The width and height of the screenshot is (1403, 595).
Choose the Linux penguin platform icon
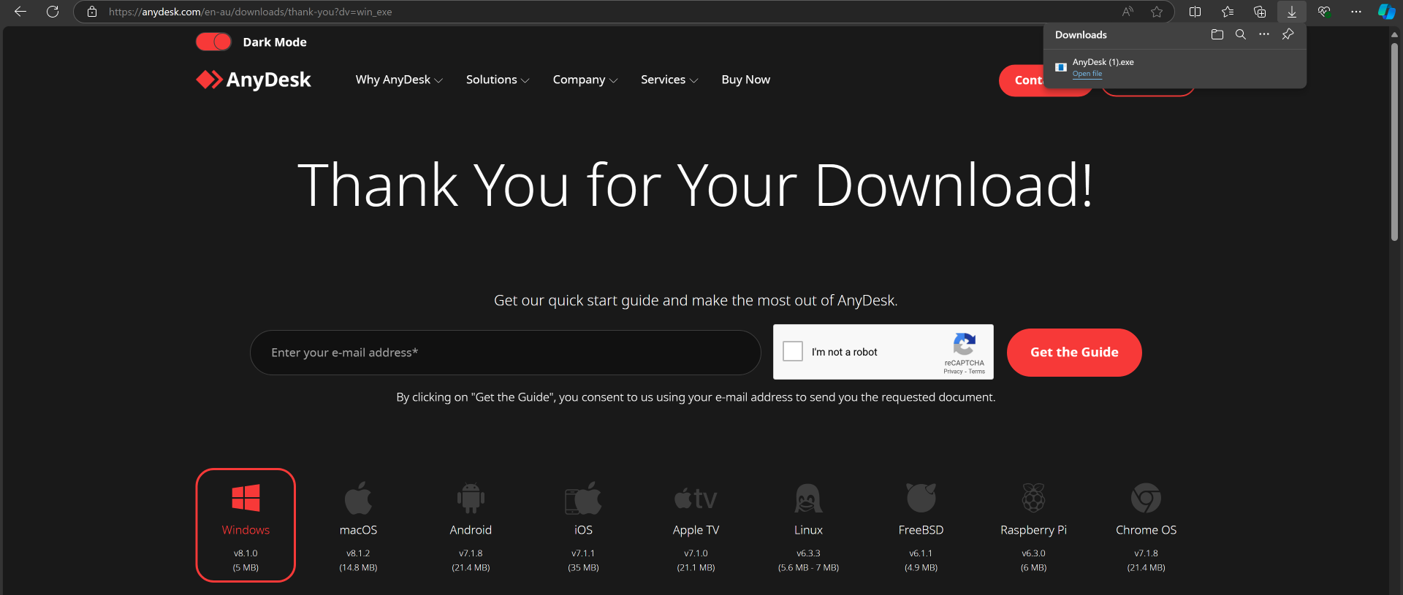coord(808,499)
